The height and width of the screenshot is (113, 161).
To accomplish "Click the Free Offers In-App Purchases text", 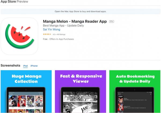I will (x=58, y=39).
